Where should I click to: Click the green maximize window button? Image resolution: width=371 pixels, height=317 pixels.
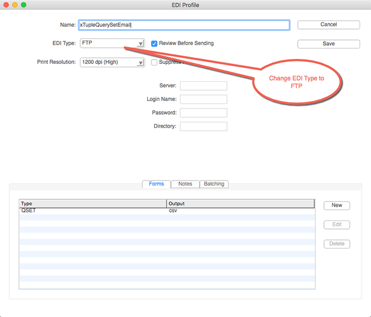(x=24, y=5)
